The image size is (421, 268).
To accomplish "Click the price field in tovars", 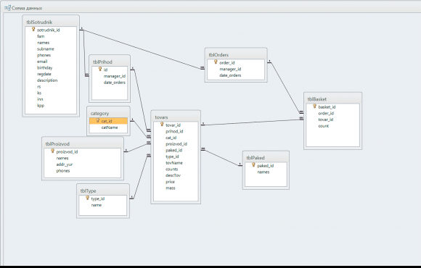I will coord(171,182).
